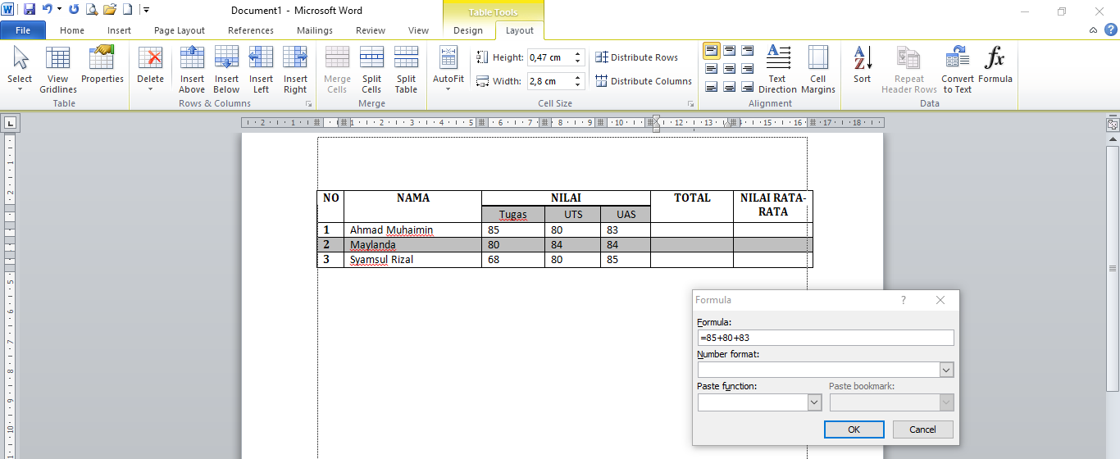
Task: Select Align Center Right alignment
Action: click(747, 69)
